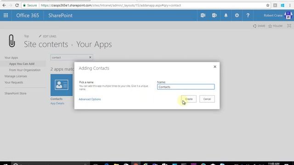Select Apps You Can Add
294x165 pixels.
point(22,64)
